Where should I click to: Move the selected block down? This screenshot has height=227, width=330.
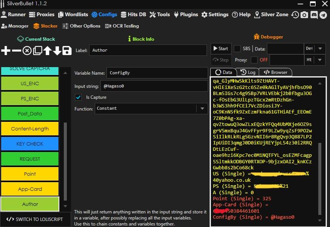click(57, 51)
